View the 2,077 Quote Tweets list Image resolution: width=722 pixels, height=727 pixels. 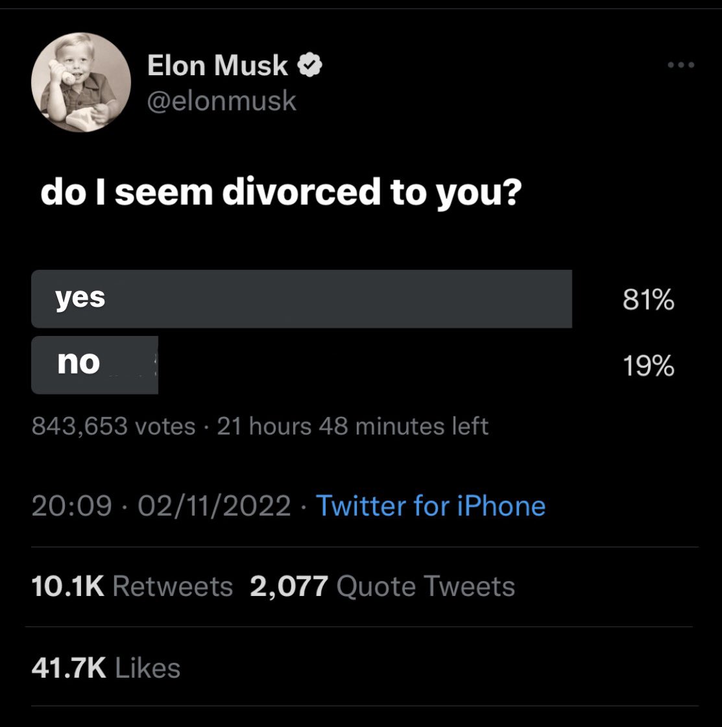point(383,586)
